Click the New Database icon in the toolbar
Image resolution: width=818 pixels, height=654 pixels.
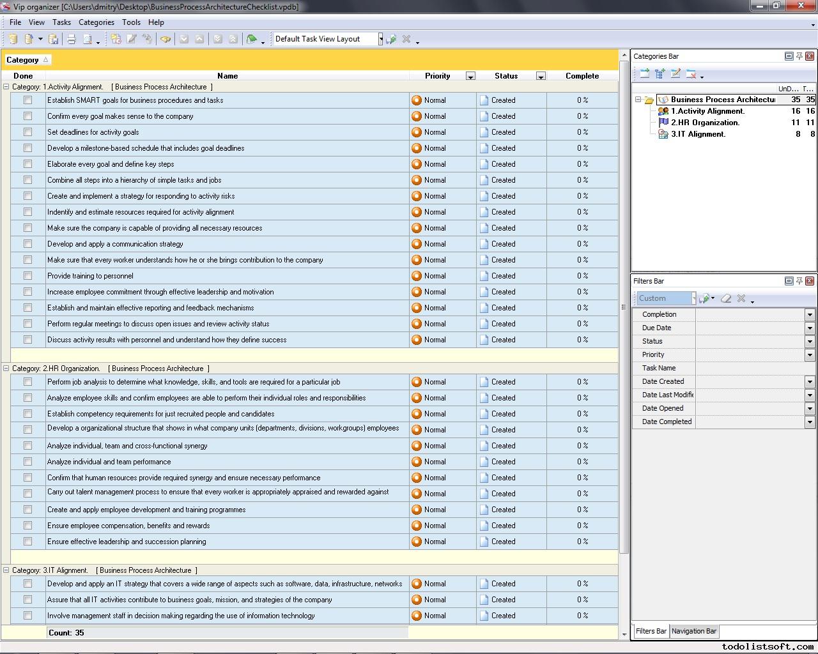click(13, 39)
